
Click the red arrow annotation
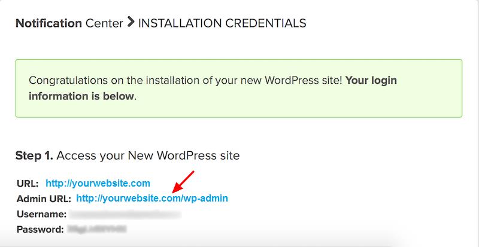coord(183,182)
